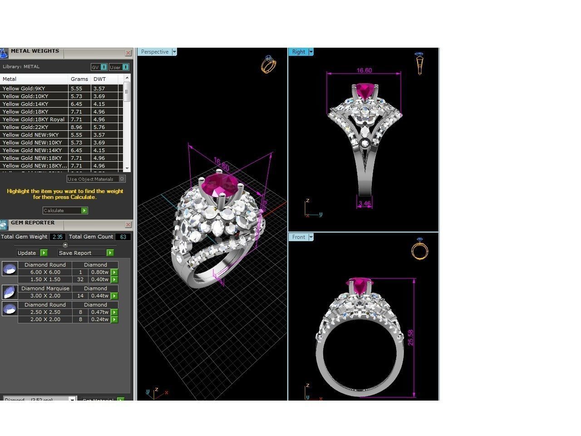Select the Yellow Gold NEW:18KY row
Image resolution: width=581 pixels, height=436 pixels.
coord(61,158)
